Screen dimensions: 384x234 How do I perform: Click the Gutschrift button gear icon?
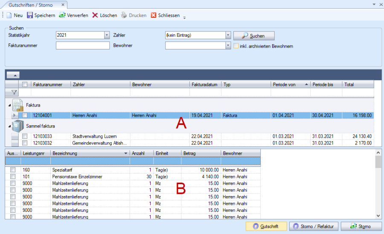tap(256, 226)
